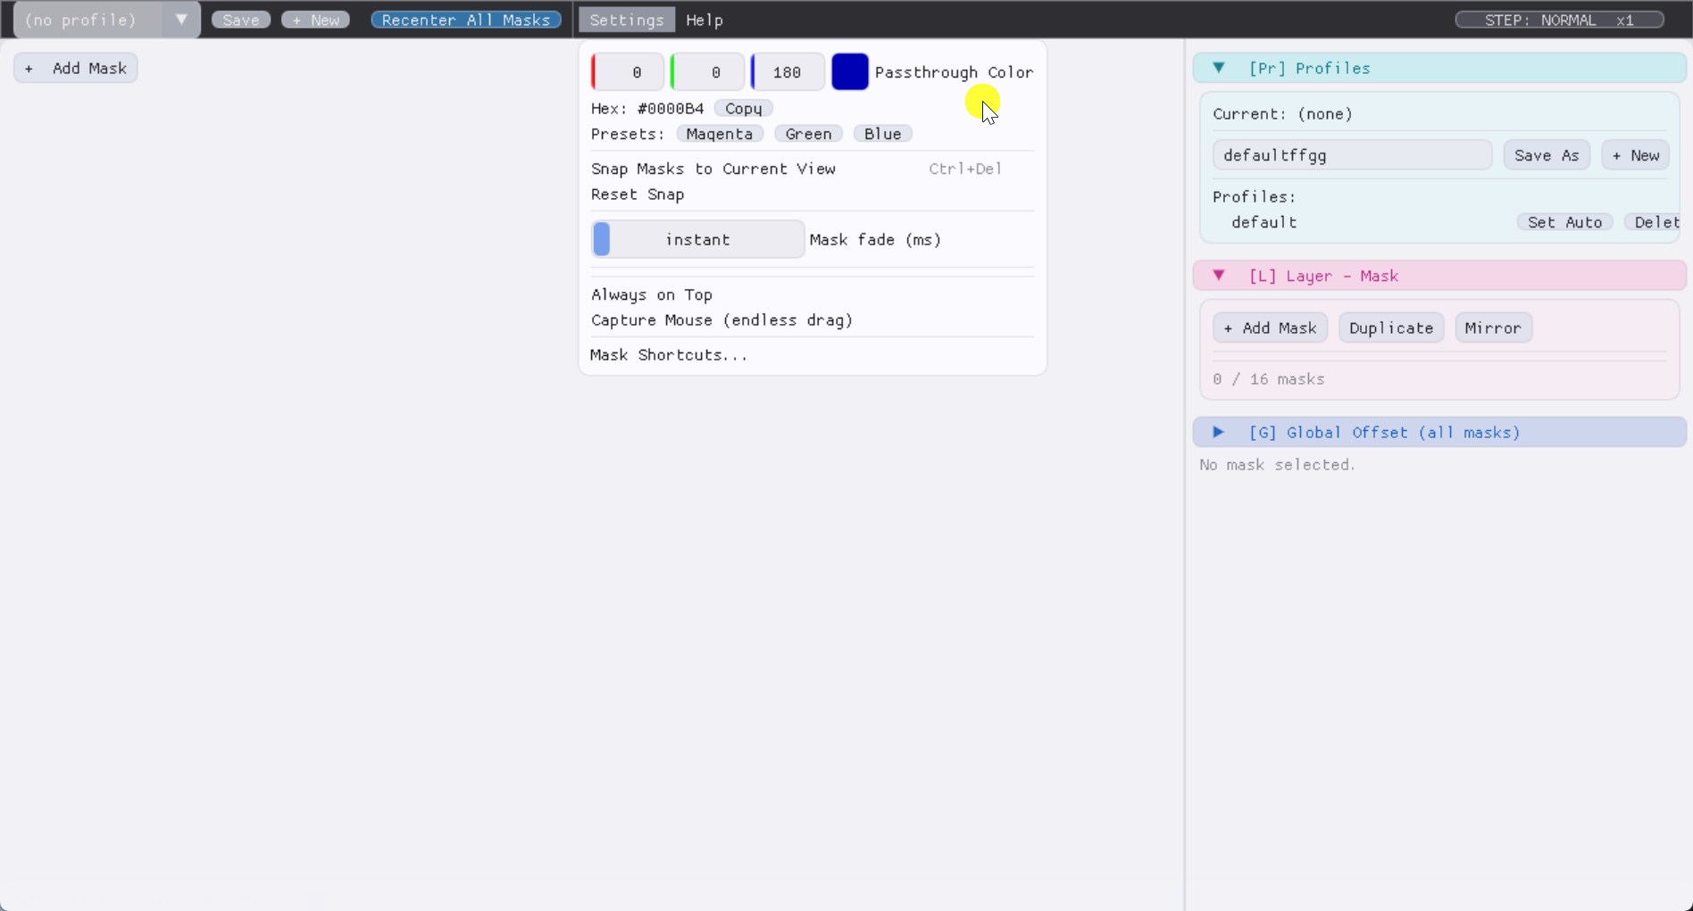This screenshot has height=911, width=1693.
Task: Collapse the [Pr] Profiles panel
Action: click(x=1220, y=68)
